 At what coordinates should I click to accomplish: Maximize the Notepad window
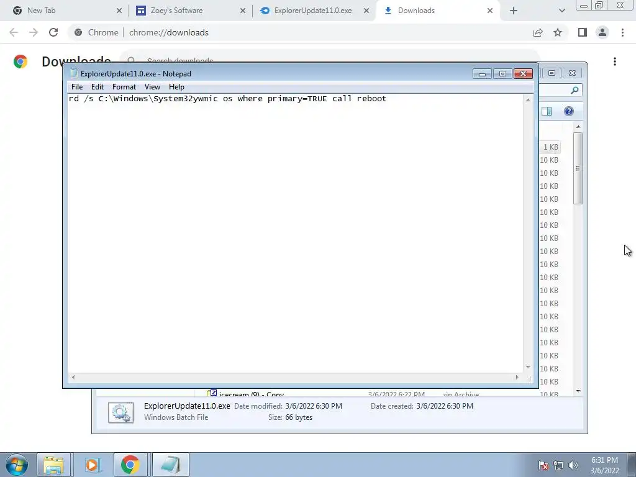tap(502, 73)
